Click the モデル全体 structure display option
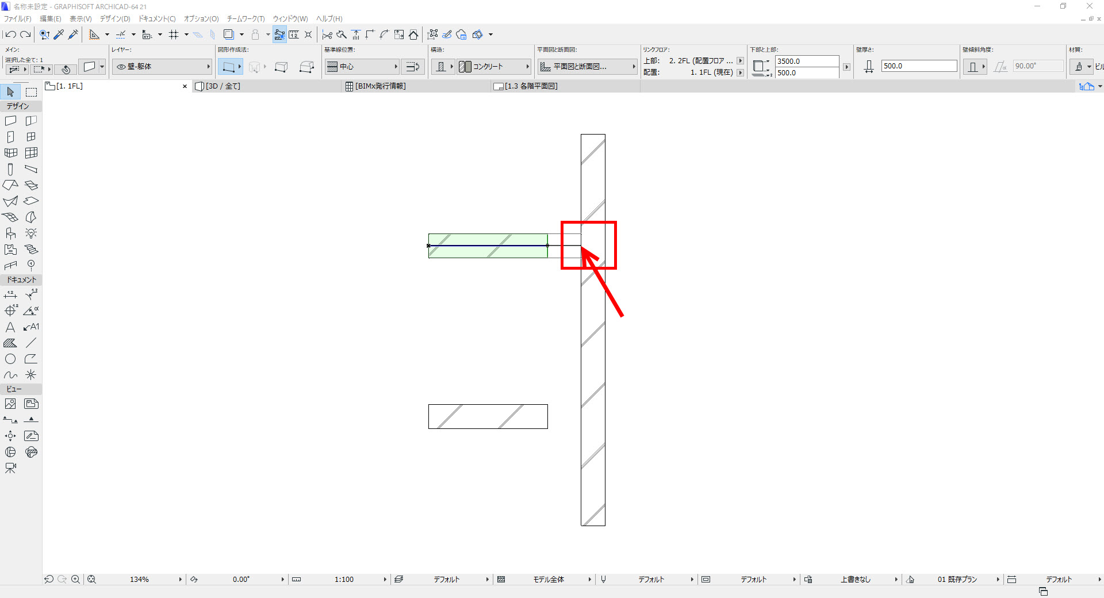Screen dimensions: 1104x598 tap(549, 580)
